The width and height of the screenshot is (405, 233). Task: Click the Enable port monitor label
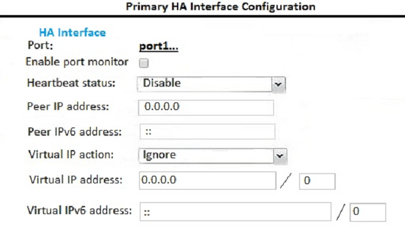(x=77, y=62)
